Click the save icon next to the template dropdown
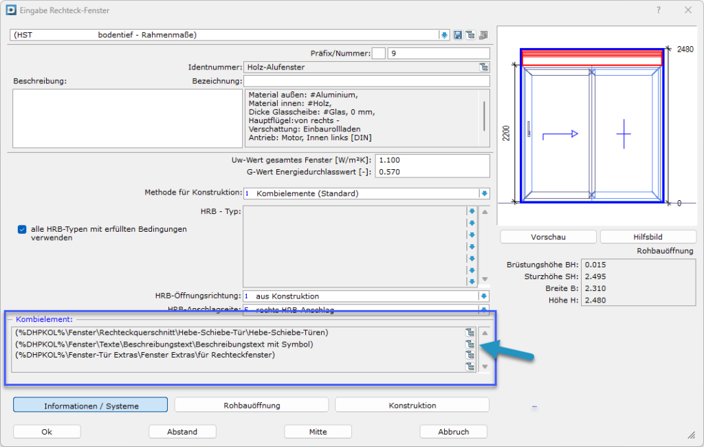Image resolution: width=704 pixels, height=447 pixels. pos(458,35)
